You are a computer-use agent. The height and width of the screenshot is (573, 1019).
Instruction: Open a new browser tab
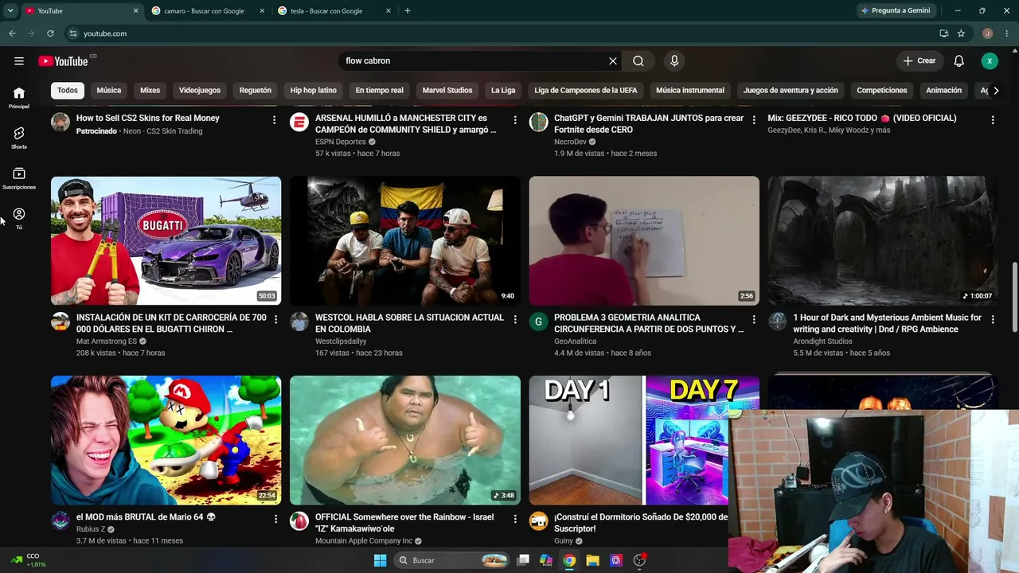[x=408, y=11]
